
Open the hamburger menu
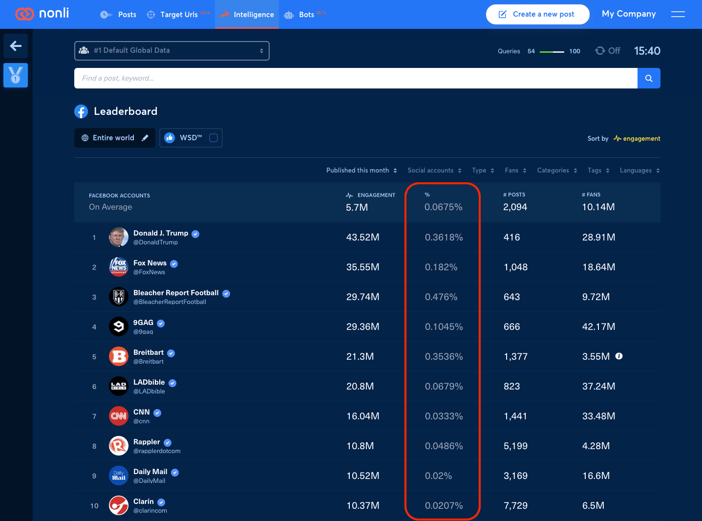678,14
